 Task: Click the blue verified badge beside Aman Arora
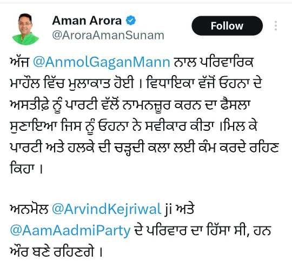pos(131,21)
